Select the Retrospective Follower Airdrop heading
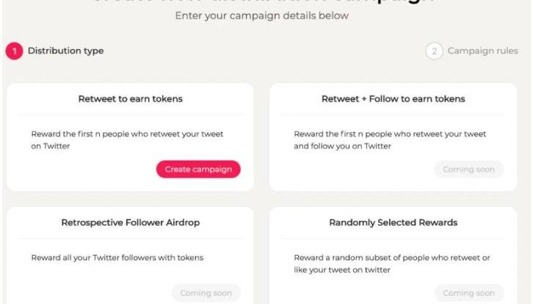The width and height of the screenshot is (533, 304). point(131,222)
